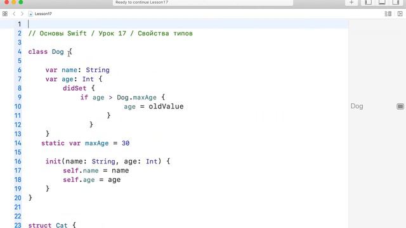Click the Dog result in sidebar
This screenshot has width=406, height=228.
pyautogui.click(x=357, y=106)
